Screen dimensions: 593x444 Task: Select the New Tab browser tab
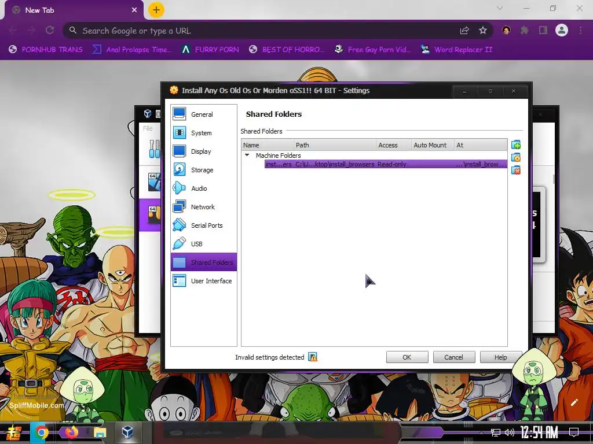[74, 10]
